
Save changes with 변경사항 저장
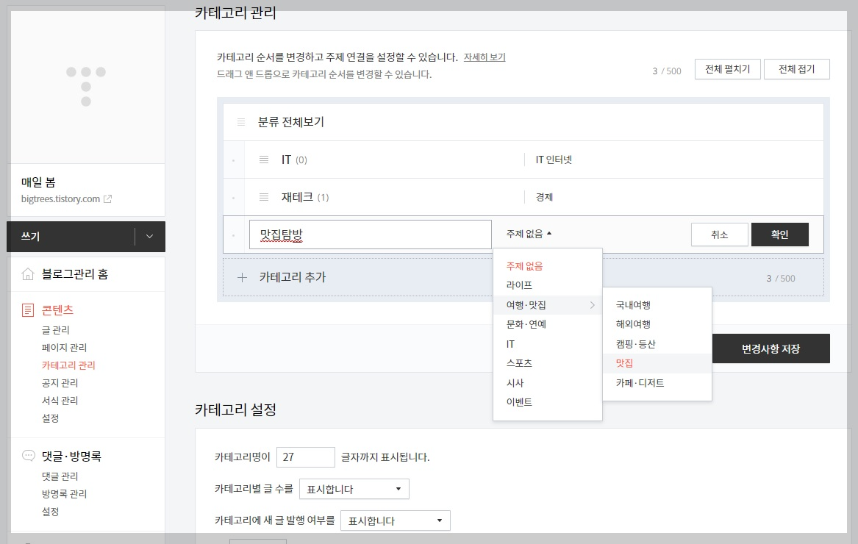771,348
